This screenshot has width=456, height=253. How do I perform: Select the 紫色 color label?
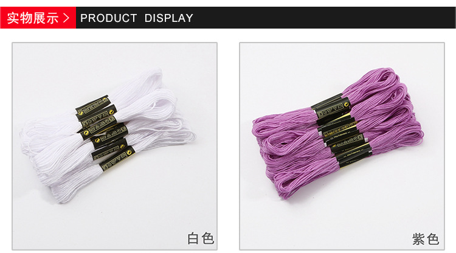point(426,239)
